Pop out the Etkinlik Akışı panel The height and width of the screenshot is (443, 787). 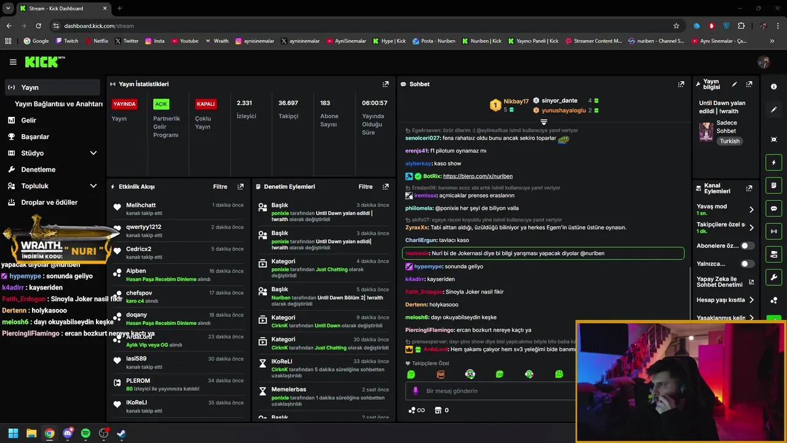[240, 186]
